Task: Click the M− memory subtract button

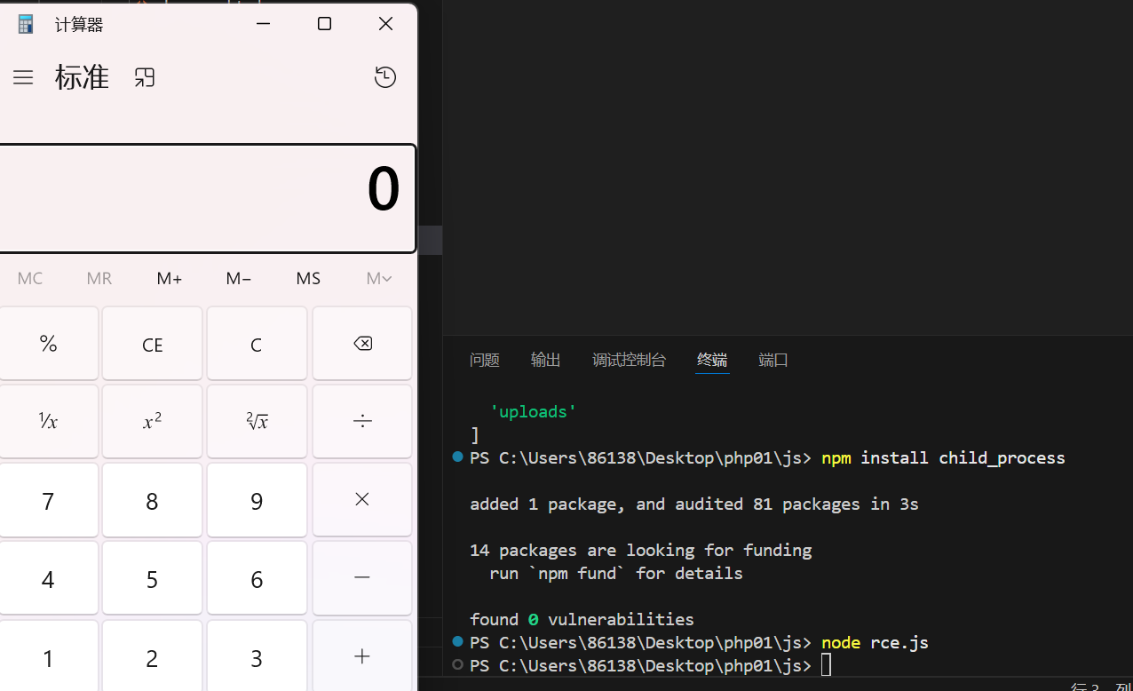Action: 239,278
